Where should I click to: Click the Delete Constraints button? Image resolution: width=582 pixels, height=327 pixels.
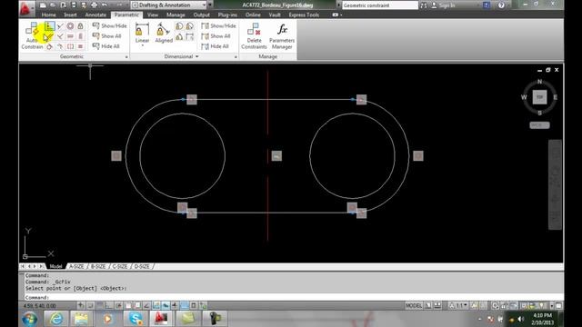pyautogui.click(x=254, y=36)
